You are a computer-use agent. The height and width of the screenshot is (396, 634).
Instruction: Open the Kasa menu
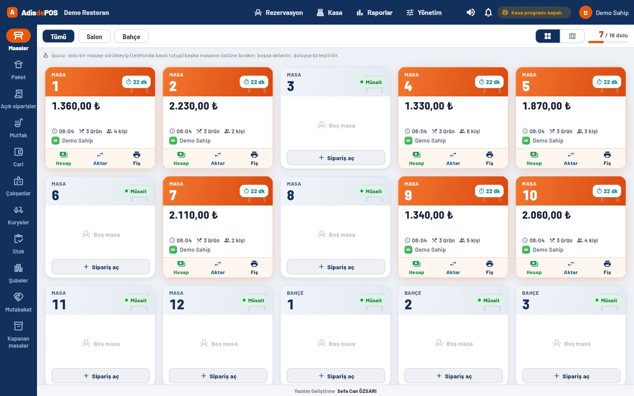[x=329, y=13]
